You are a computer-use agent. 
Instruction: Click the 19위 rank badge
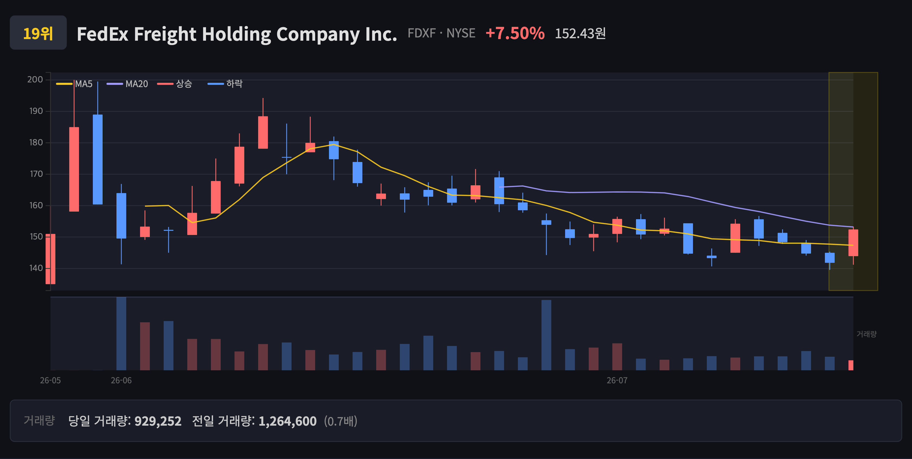(x=38, y=33)
